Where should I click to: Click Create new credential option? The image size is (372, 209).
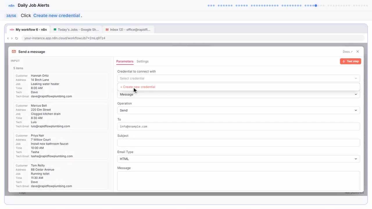138,87
